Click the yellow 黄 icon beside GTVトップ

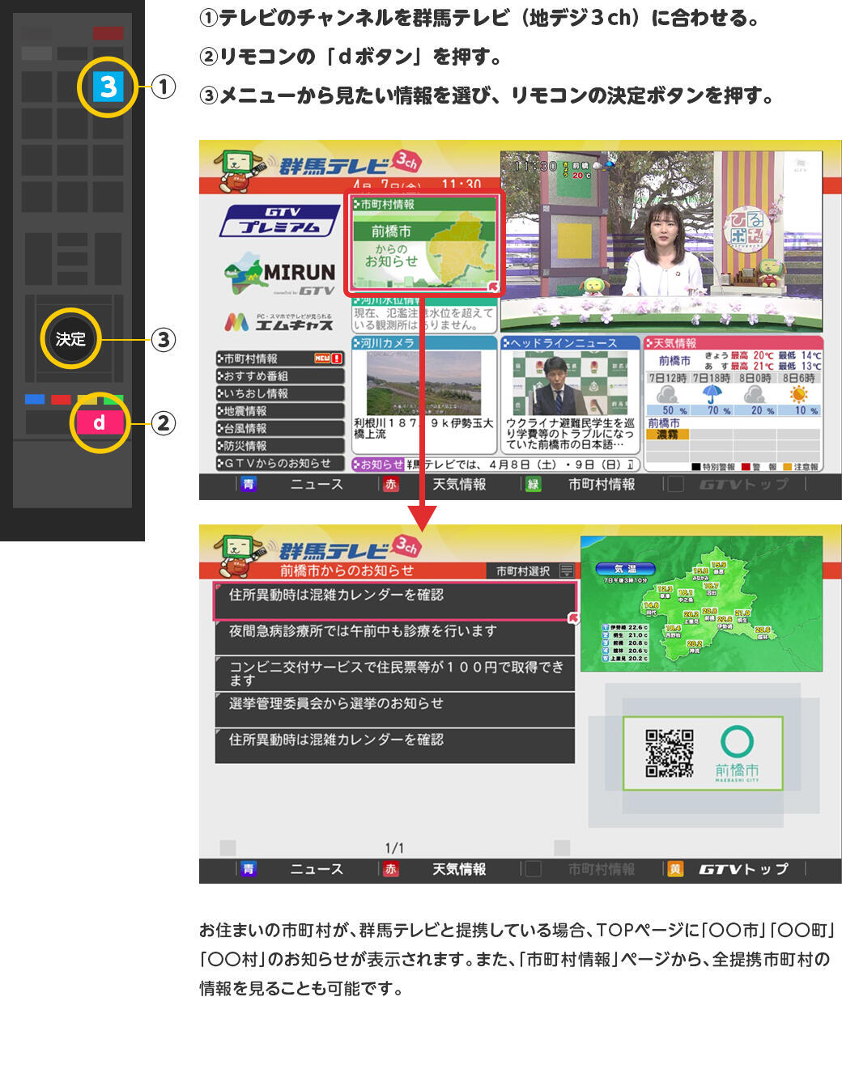[x=675, y=869]
